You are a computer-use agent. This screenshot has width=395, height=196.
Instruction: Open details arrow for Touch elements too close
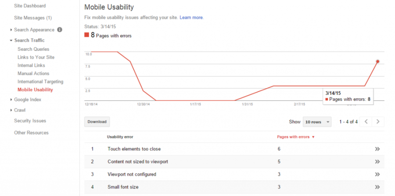click(377, 149)
